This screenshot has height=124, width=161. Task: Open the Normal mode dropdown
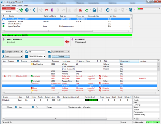17,12
